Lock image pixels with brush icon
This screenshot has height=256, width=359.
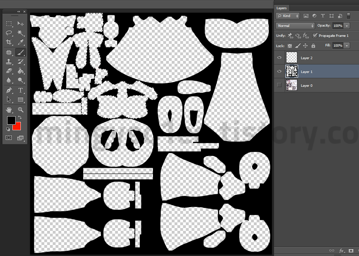click(x=297, y=46)
